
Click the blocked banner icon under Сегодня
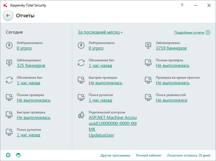click(x=9, y=63)
